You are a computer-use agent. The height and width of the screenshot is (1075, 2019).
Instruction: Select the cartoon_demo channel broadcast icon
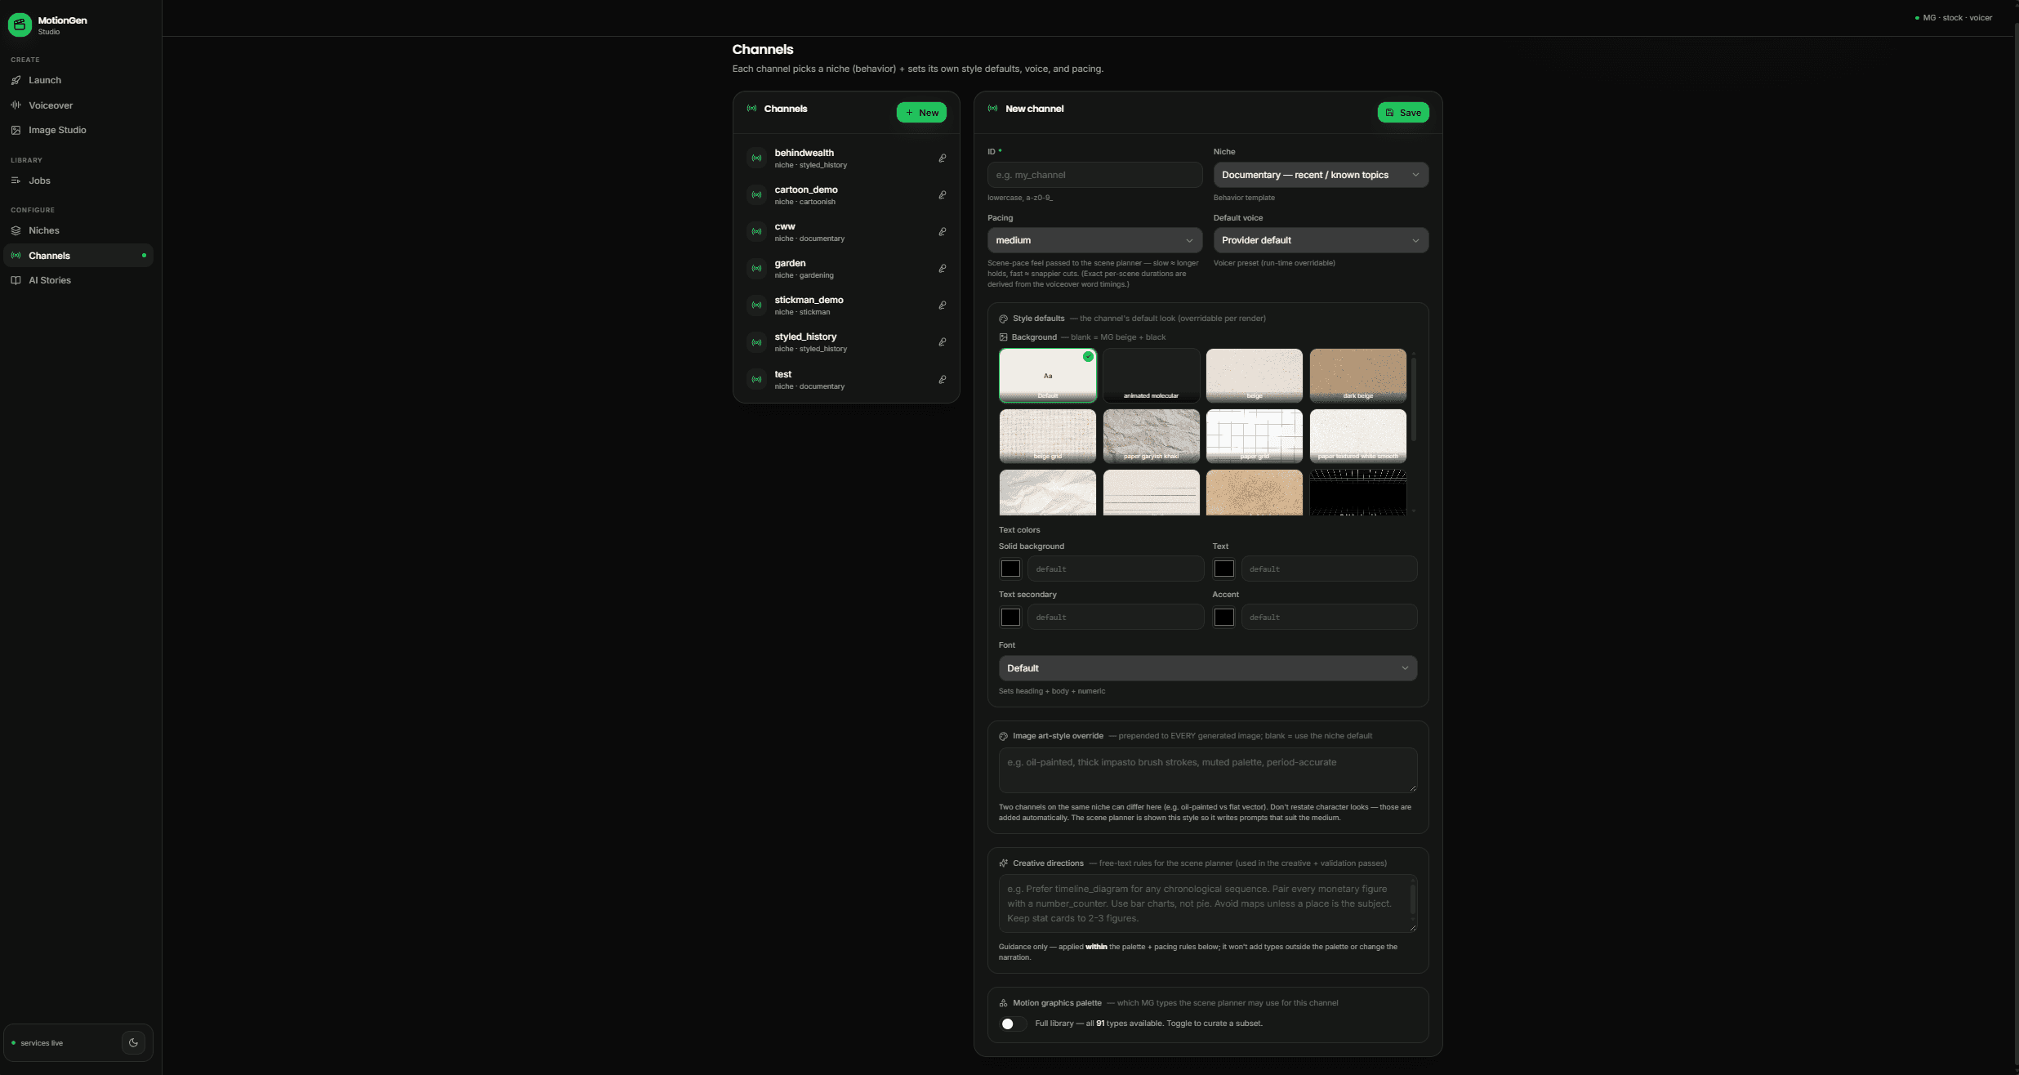(x=756, y=195)
